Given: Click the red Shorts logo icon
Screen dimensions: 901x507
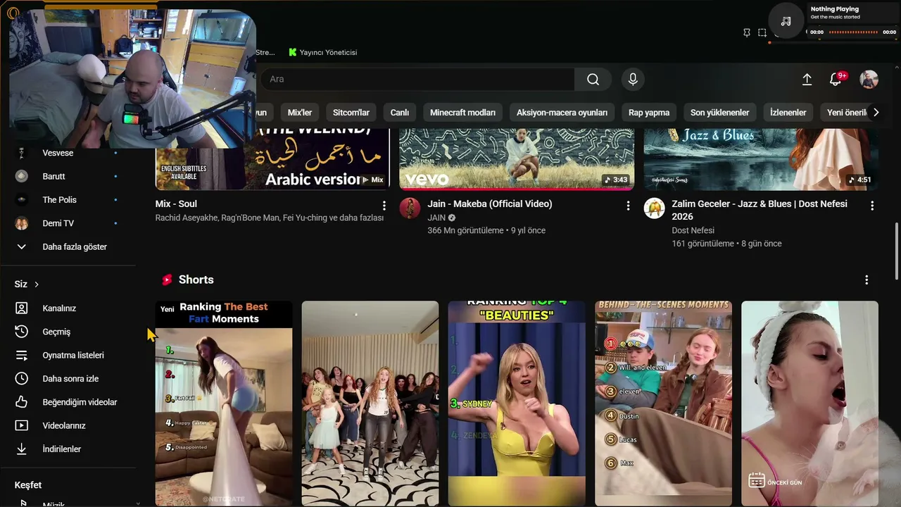Looking at the screenshot, I should click(x=167, y=280).
